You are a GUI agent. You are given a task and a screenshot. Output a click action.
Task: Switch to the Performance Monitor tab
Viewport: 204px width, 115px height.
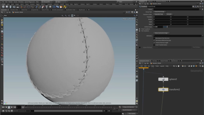[161, 1]
